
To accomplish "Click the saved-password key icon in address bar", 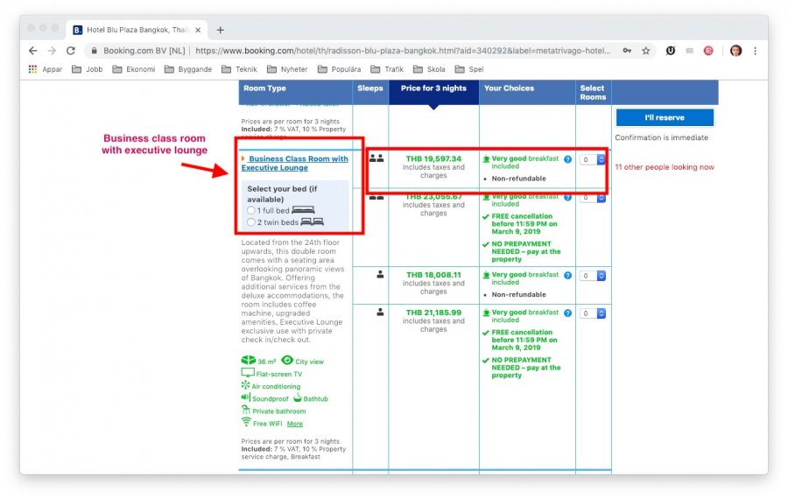I will [x=627, y=51].
